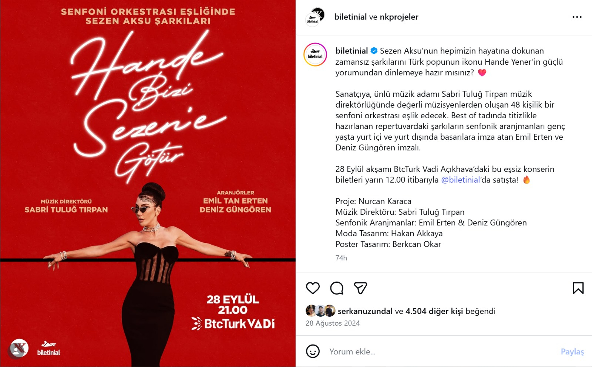
Task: Click the Hande Yener concert poster image
Action: click(x=148, y=183)
